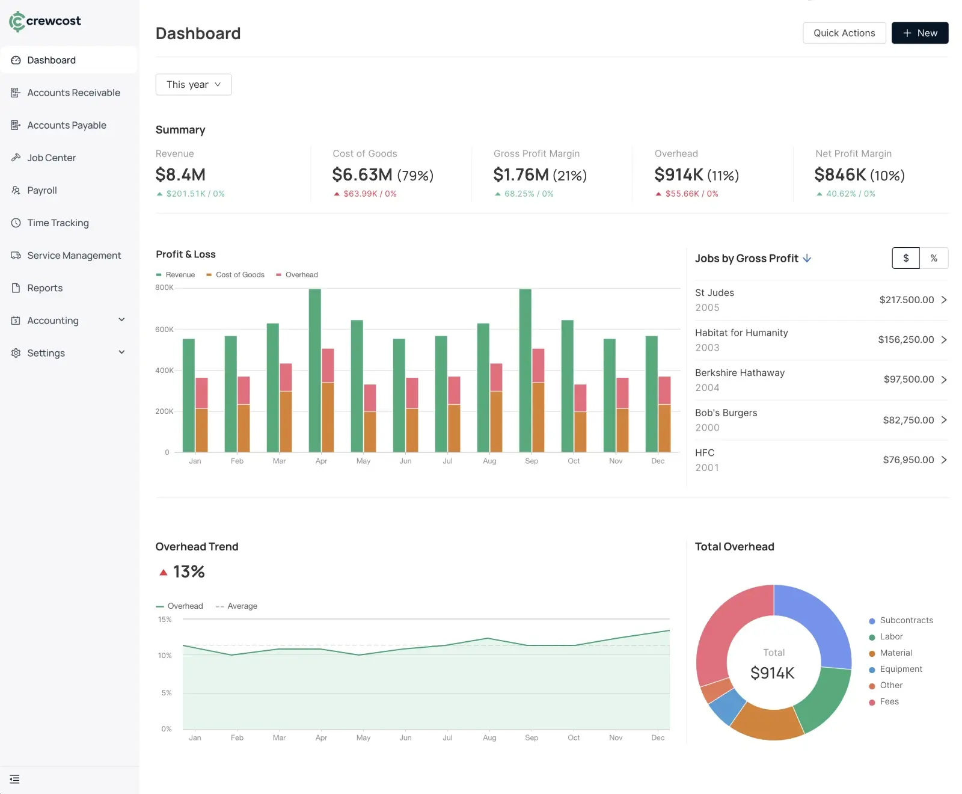
Task: Open the This year date filter
Action: pyautogui.click(x=193, y=84)
